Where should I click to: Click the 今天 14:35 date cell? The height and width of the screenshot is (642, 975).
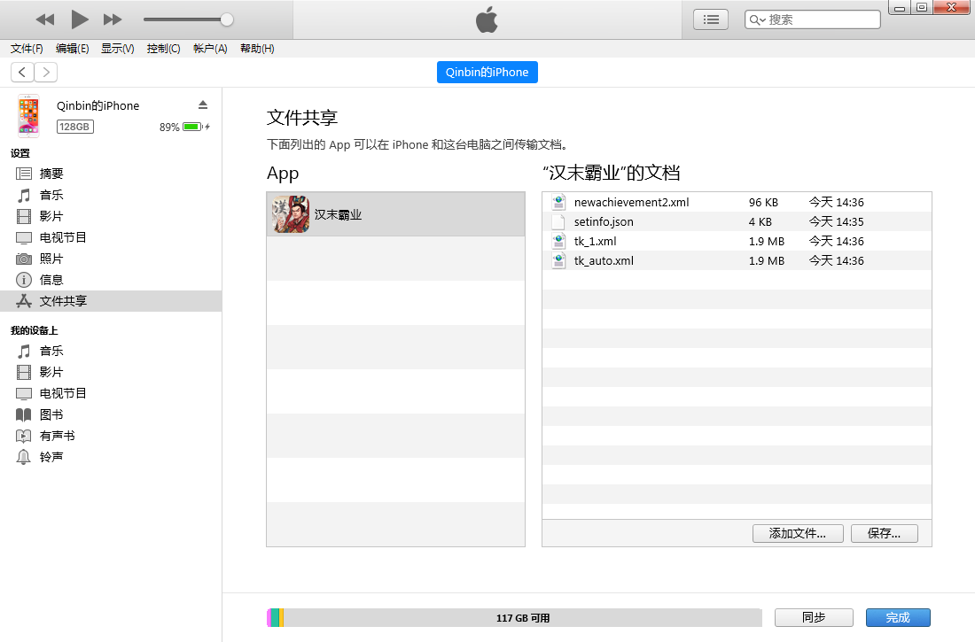[x=837, y=222]
